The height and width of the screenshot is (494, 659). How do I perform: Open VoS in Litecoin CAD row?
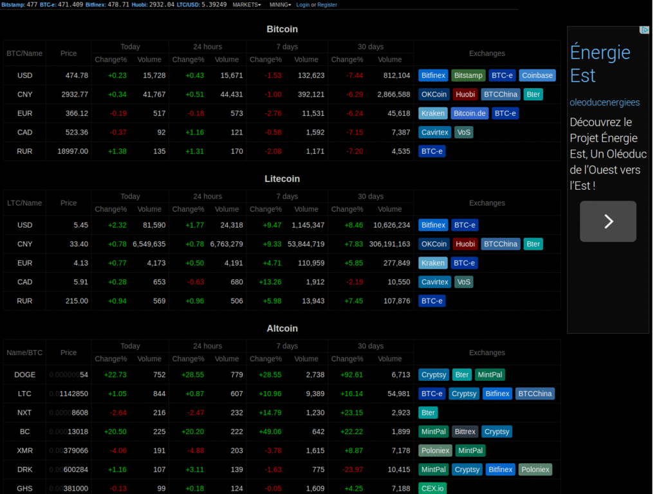[463, 282]
